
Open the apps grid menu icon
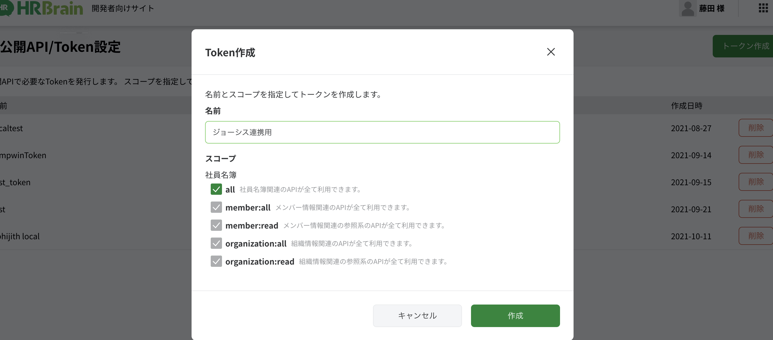(763, 8)
